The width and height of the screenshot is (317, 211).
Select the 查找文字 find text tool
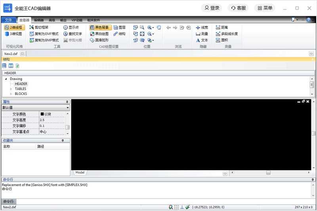(x=73, y=34)
